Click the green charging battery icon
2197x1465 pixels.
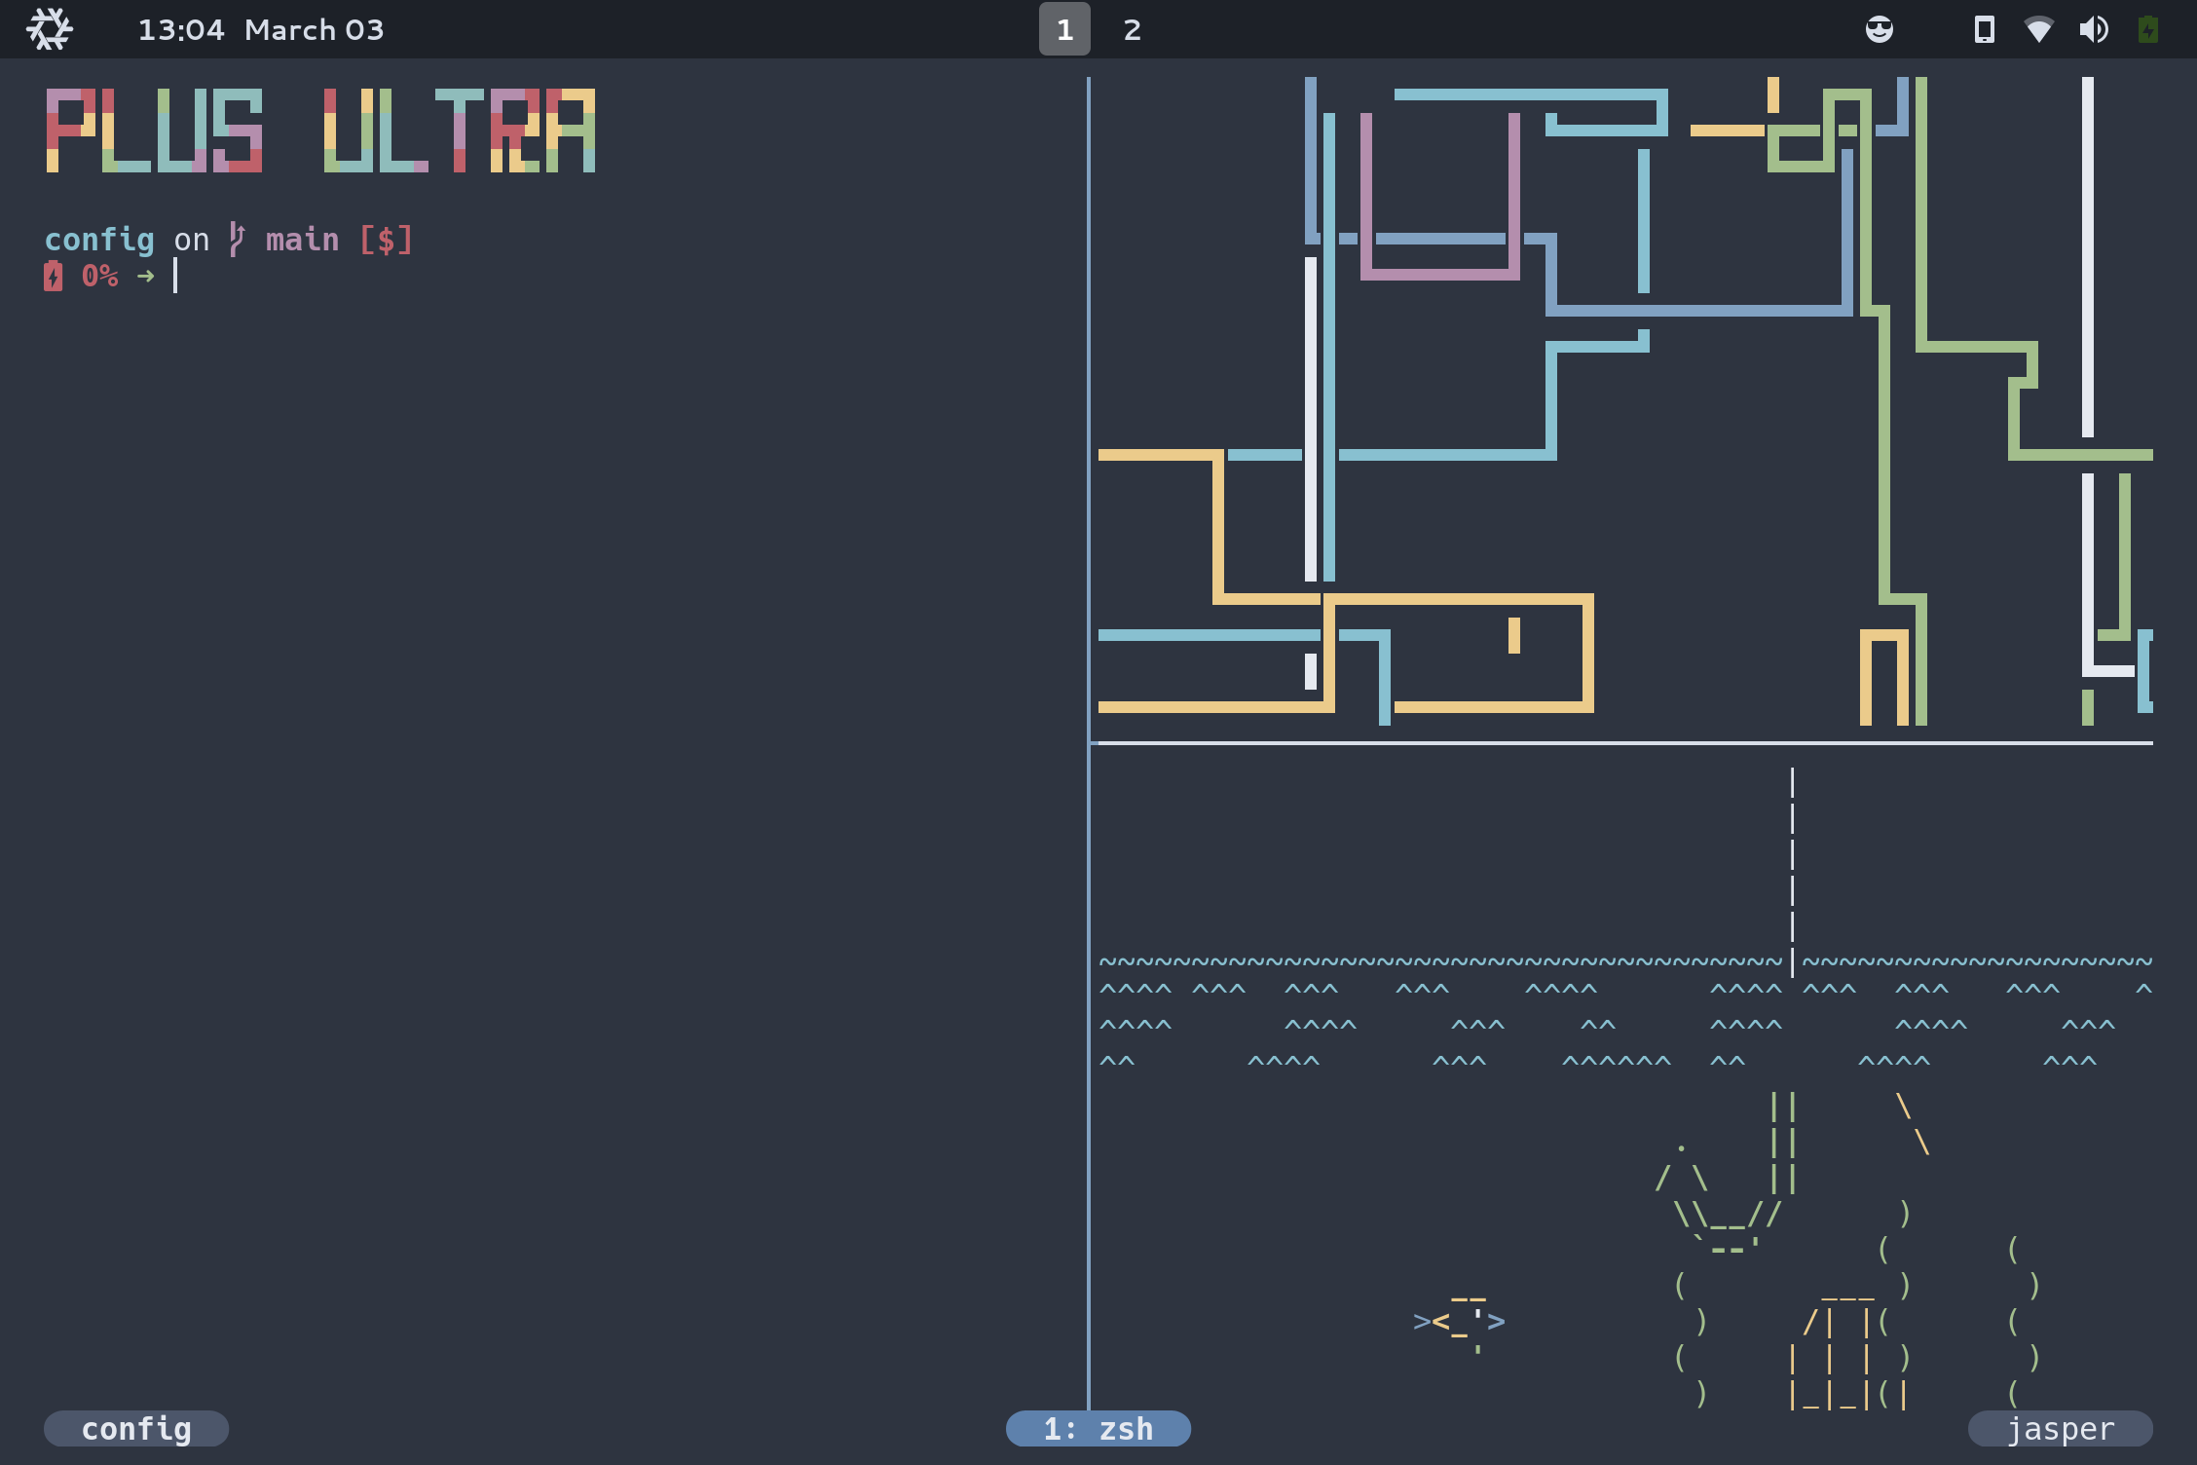coord(2147,29)
